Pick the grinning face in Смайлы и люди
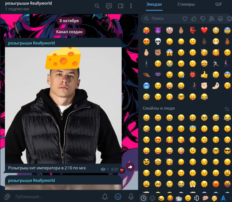 pos(146,118)
